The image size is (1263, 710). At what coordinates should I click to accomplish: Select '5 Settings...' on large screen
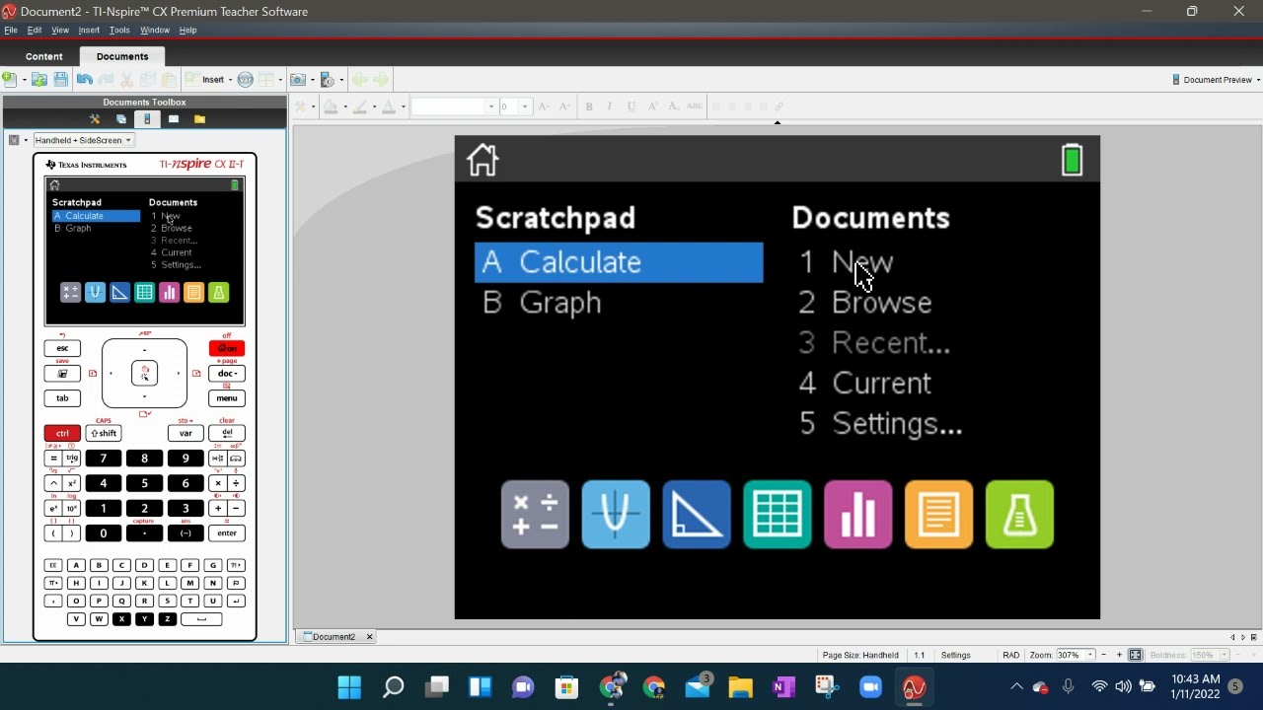click(880, 423)
